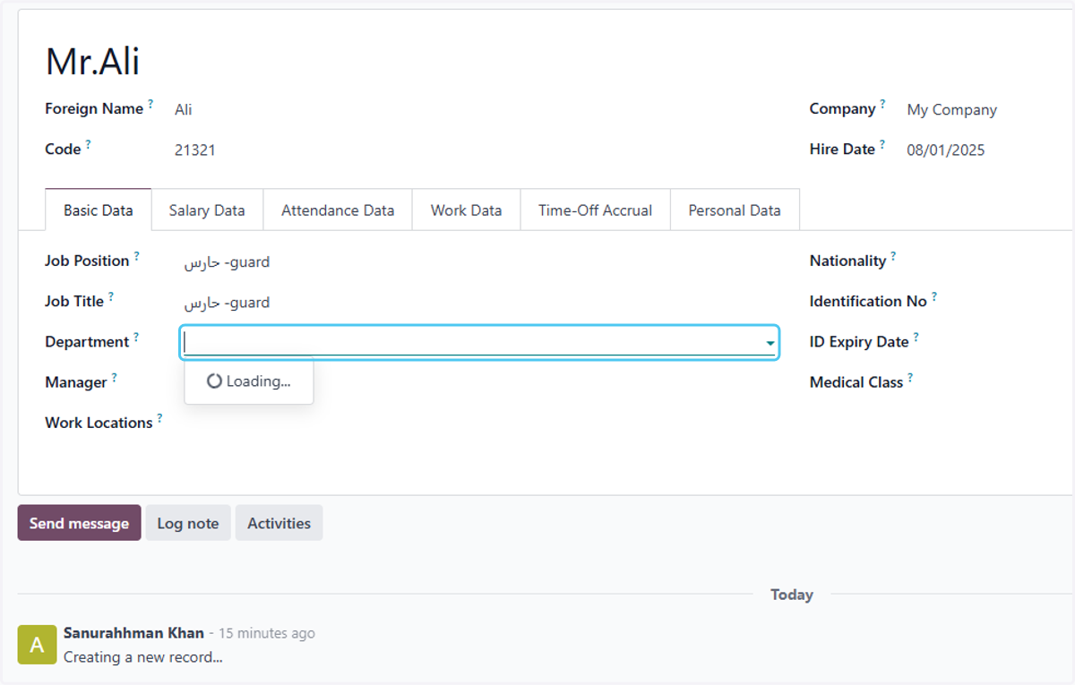Click the Department help question mark

136,337
